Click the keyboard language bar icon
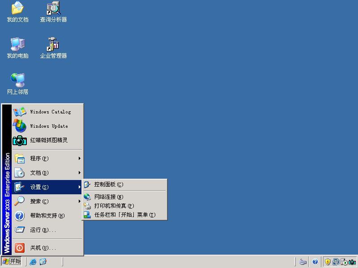 pyautogui.click(x=303, y=262)
